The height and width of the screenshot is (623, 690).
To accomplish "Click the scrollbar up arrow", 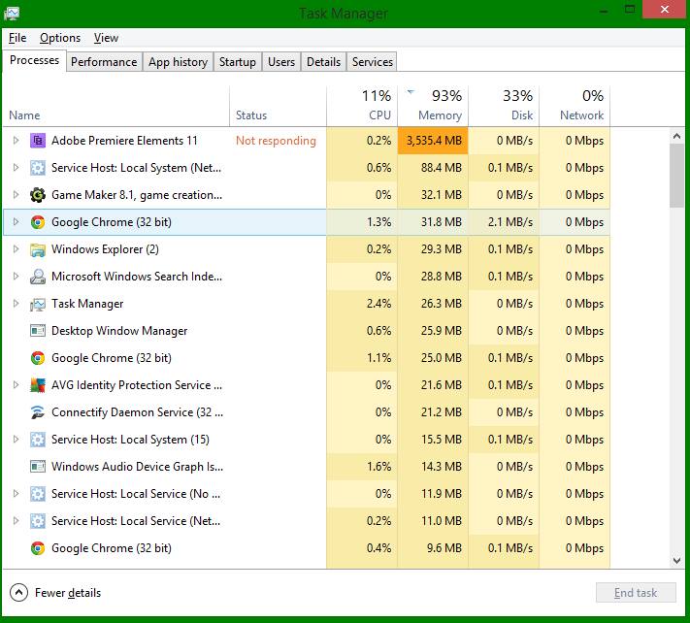I will [676, 137].
